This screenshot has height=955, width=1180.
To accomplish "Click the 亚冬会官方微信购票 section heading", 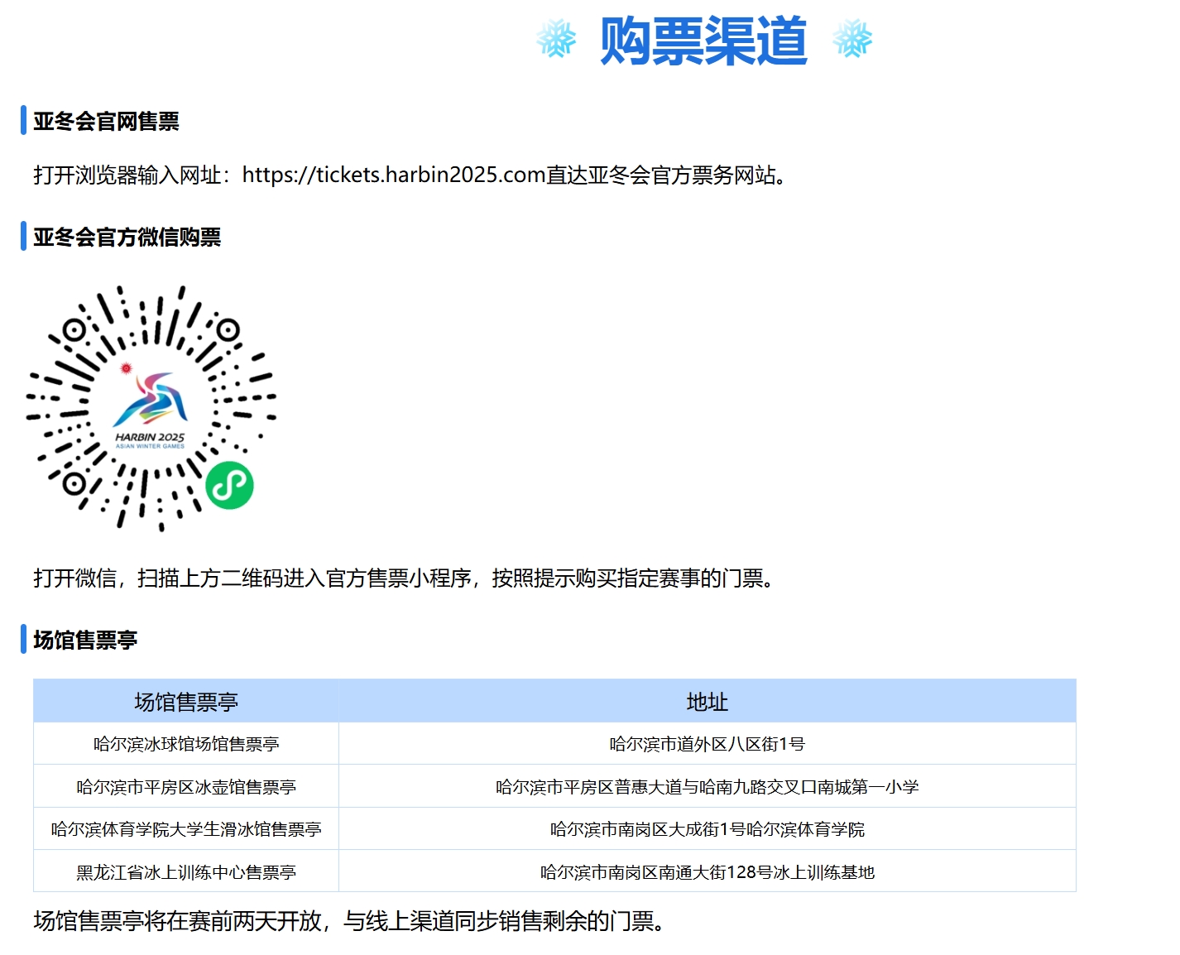I will coord(127,238).
